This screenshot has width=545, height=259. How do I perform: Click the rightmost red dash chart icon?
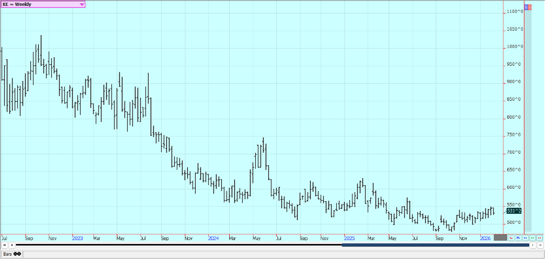[x=539, y=237]
